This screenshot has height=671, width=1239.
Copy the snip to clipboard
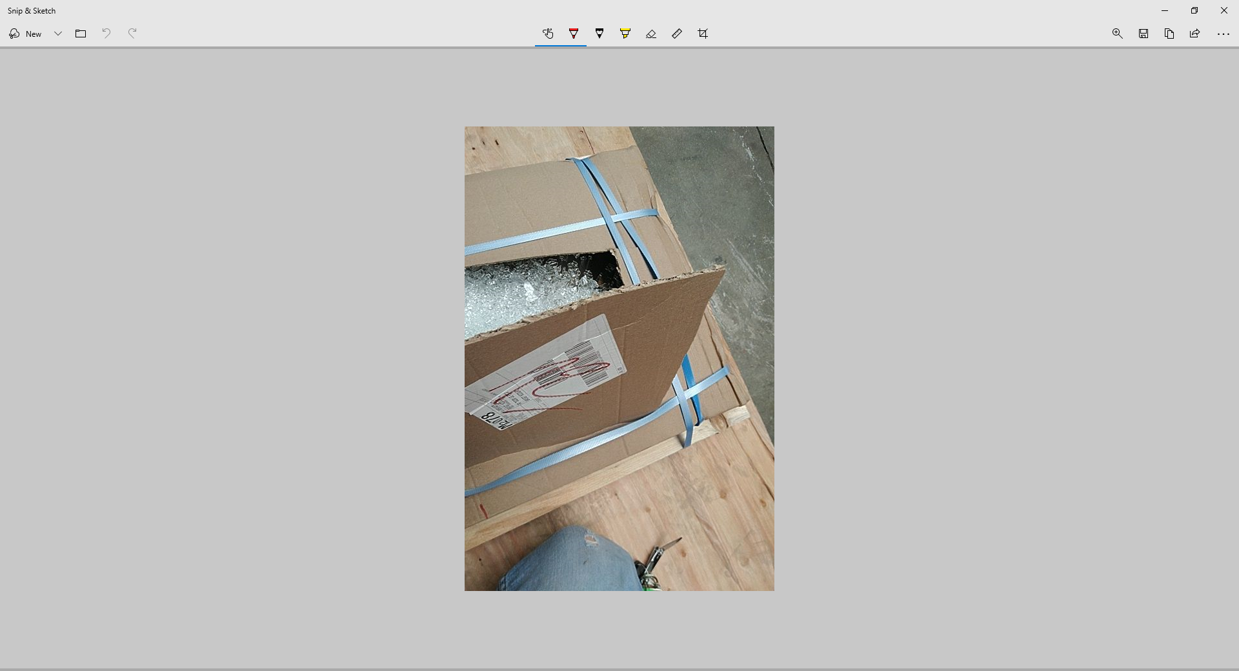point(1169,34)
